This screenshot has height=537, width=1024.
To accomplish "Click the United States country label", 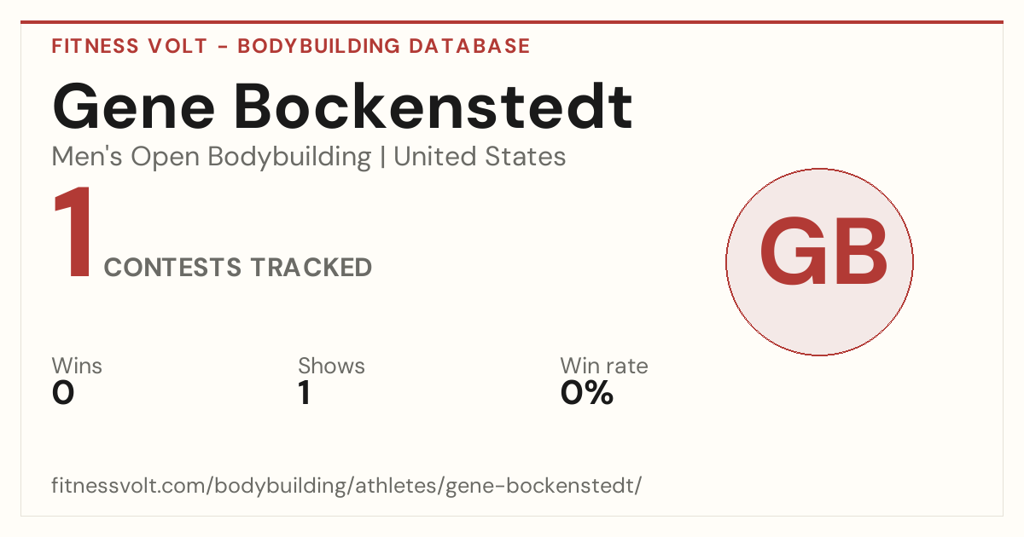I will click(x=480, y=157).
